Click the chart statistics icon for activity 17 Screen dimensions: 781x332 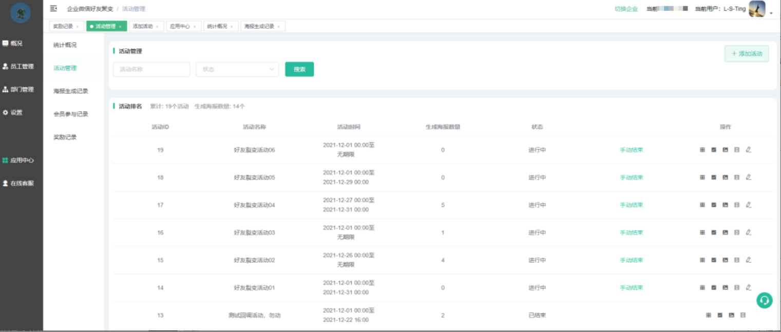[x=714, y=205]
